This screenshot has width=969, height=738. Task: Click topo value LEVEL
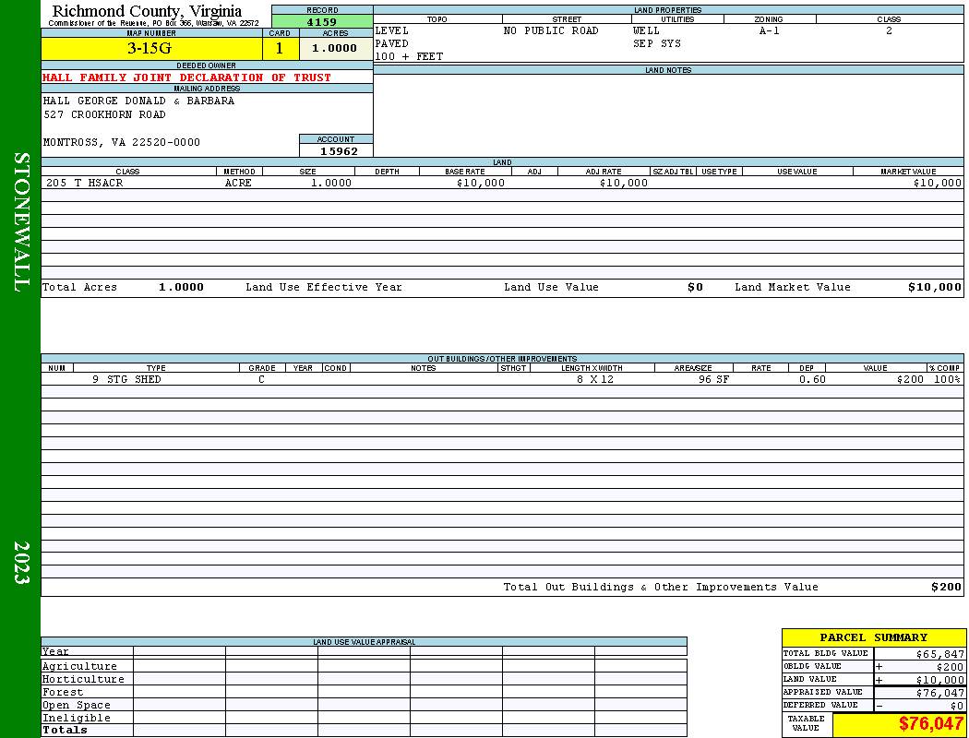(x=392, y=30)
